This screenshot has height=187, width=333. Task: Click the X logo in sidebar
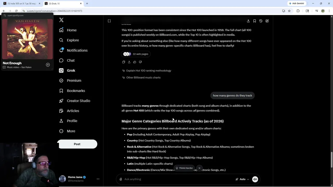coord(61,20)
